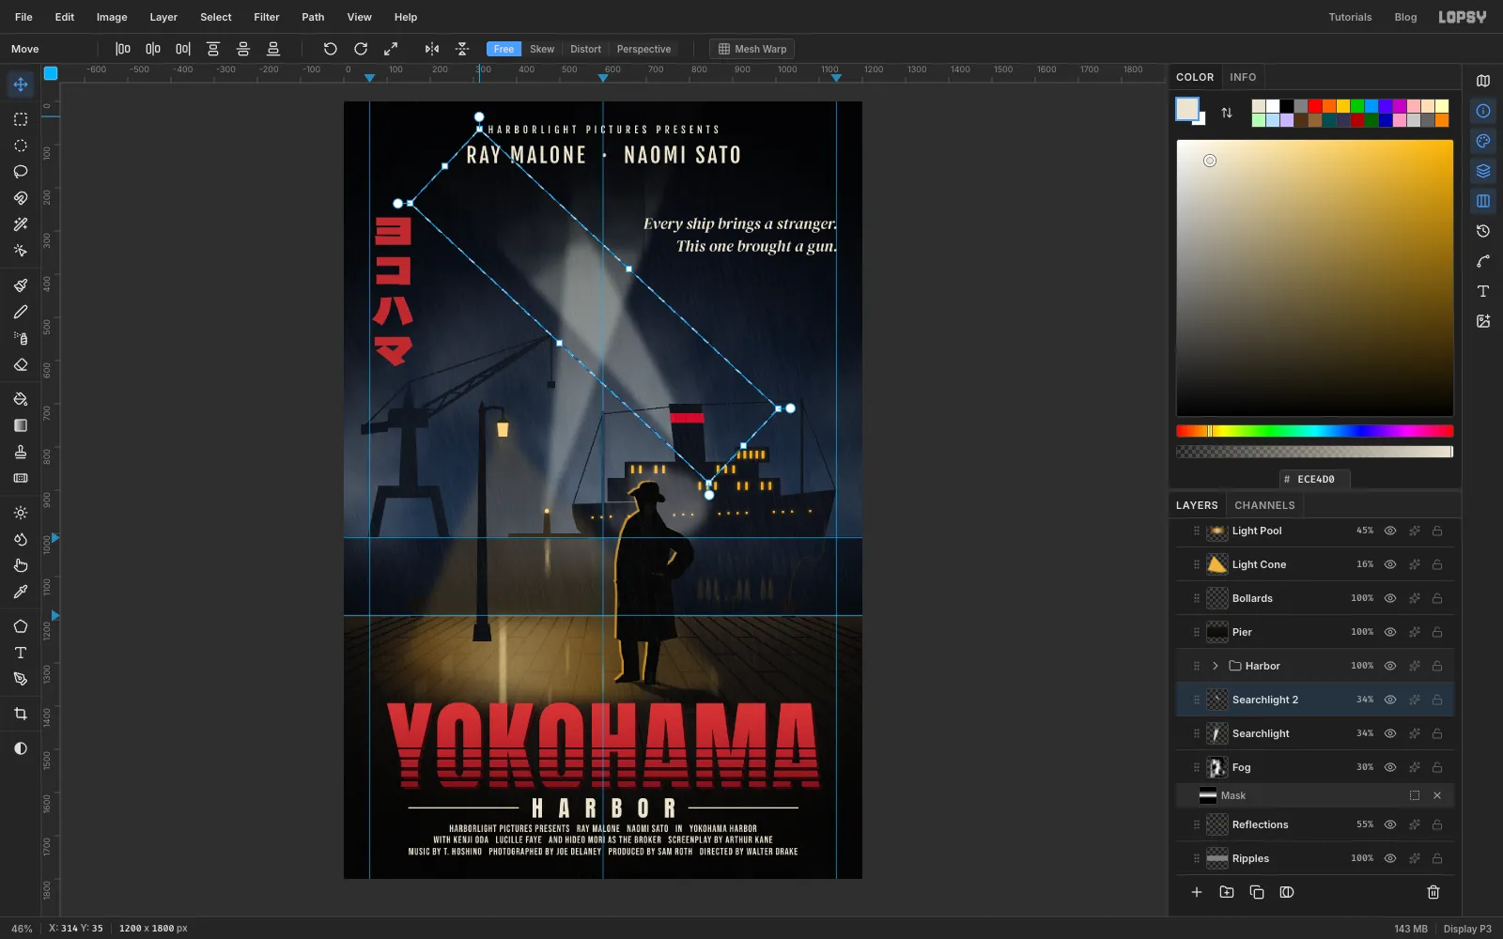This screenshot has height=939, width=1503.
Task: Open the Tutorials link
Action: pos(1350,17)
